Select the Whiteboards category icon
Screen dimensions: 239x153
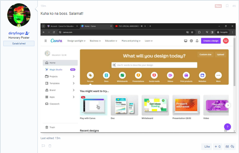tap(122, 75)
